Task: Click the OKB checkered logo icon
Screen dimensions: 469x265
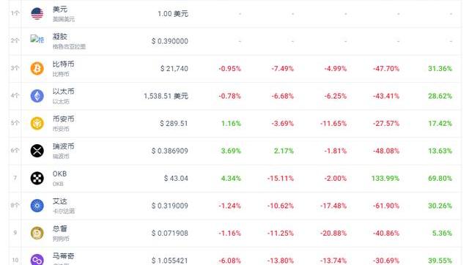Action: click(x=37, y=179)
